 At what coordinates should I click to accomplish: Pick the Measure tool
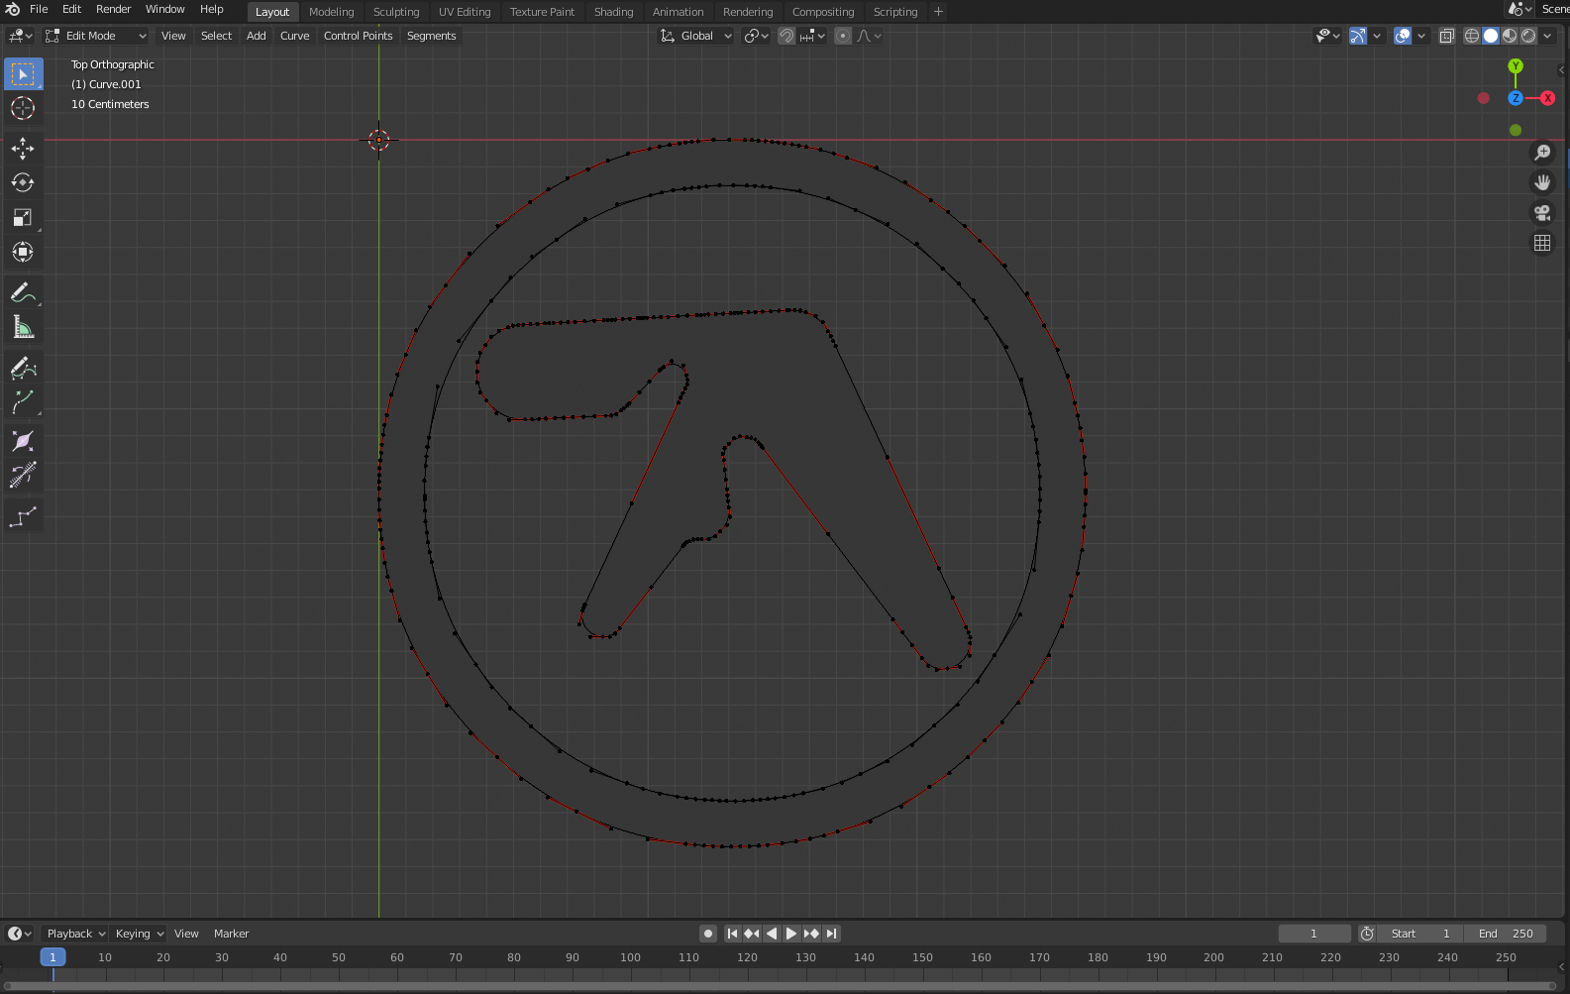click(23, 327)
